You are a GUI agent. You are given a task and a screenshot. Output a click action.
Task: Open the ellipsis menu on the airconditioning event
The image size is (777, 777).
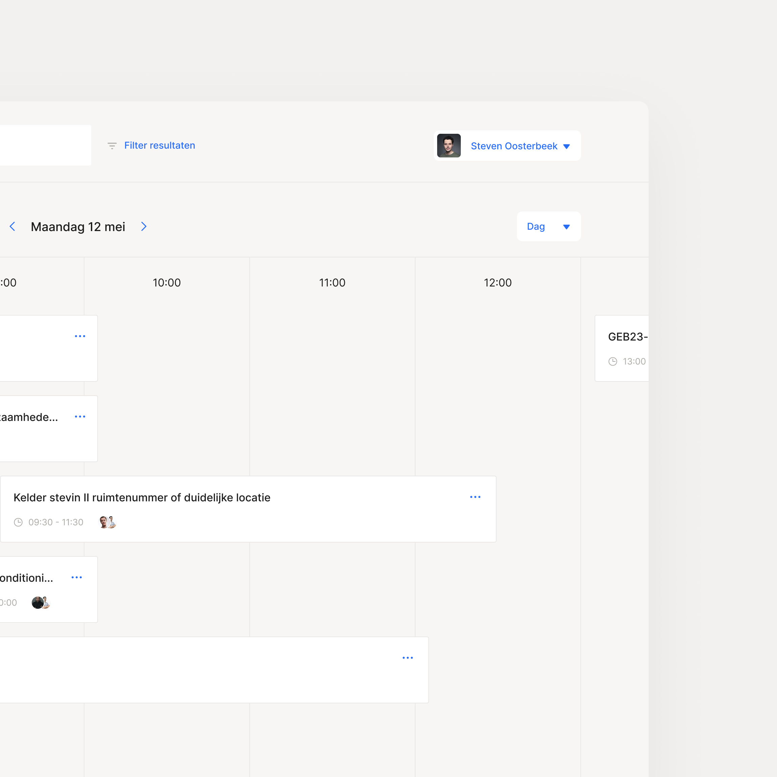click(x=76, y=577)
